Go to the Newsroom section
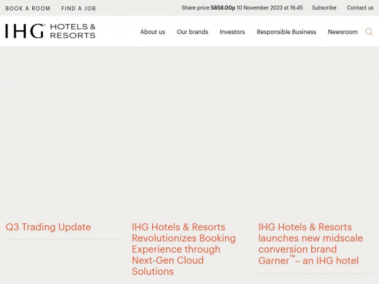 pos(343,32)
